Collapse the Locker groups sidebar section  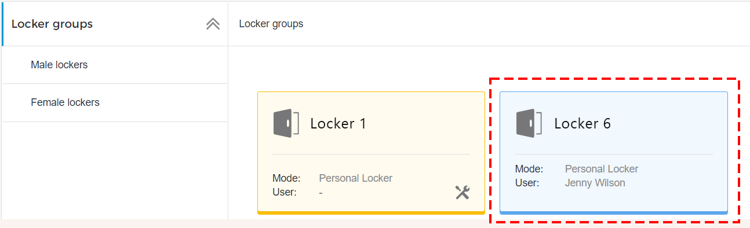213,24
